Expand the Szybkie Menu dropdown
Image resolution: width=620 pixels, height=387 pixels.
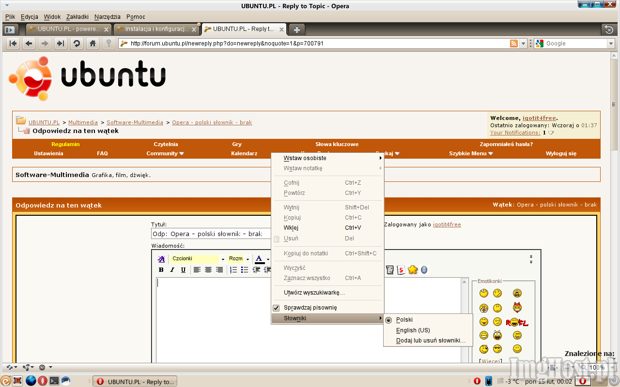471,153
